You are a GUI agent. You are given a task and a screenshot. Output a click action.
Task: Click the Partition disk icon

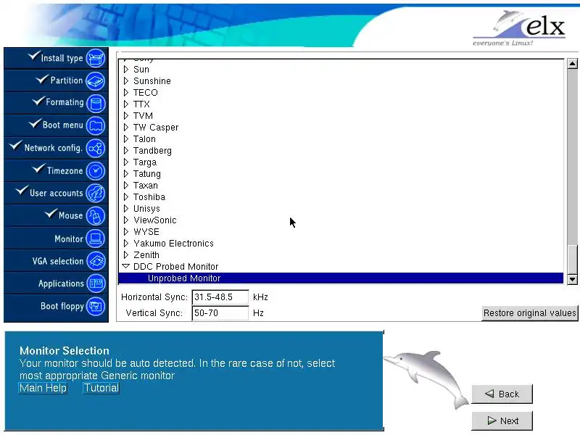click(x=96, y=81)
